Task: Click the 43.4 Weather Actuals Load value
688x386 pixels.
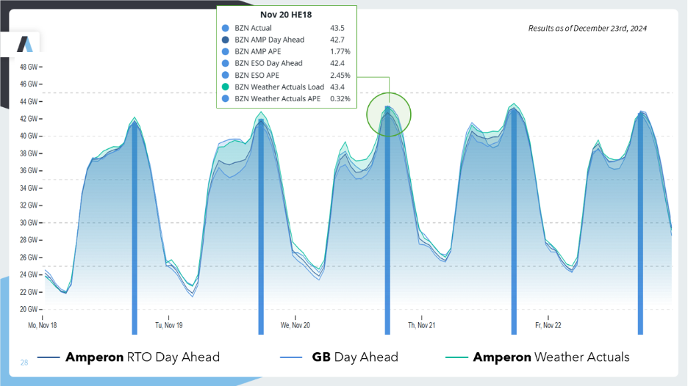Action: 337,87
